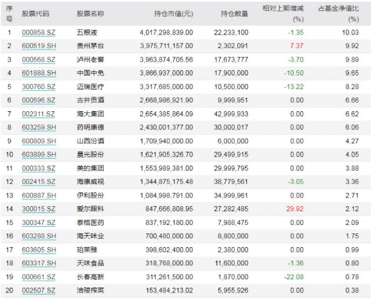This screenshot has width=371, height=298.
Task: Select the green -22.08 change value
Action: (x=294, y=277)
